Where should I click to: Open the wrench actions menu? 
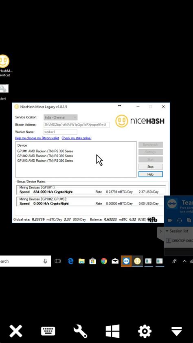[80, 331]
